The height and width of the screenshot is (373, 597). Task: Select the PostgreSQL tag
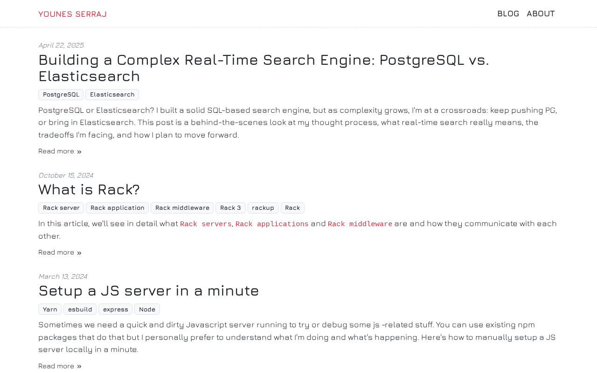click(x=61, y=95)
